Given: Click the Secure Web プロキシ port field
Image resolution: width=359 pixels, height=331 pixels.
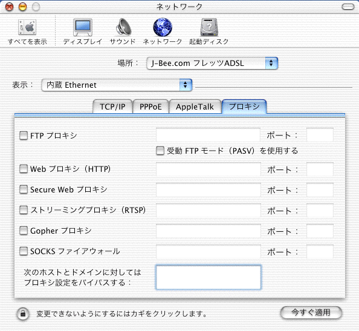Looking at the screenshot, I should pos(320,190).
